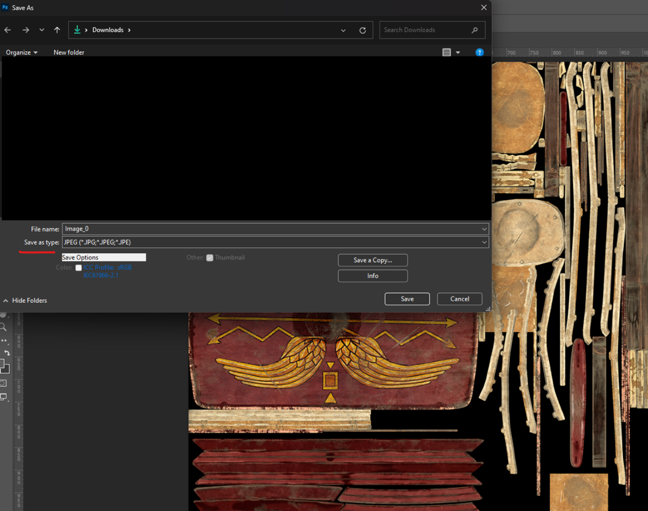Screen dimensions: 648x511
Task: Go up one folder level
Action: (57, 30)
